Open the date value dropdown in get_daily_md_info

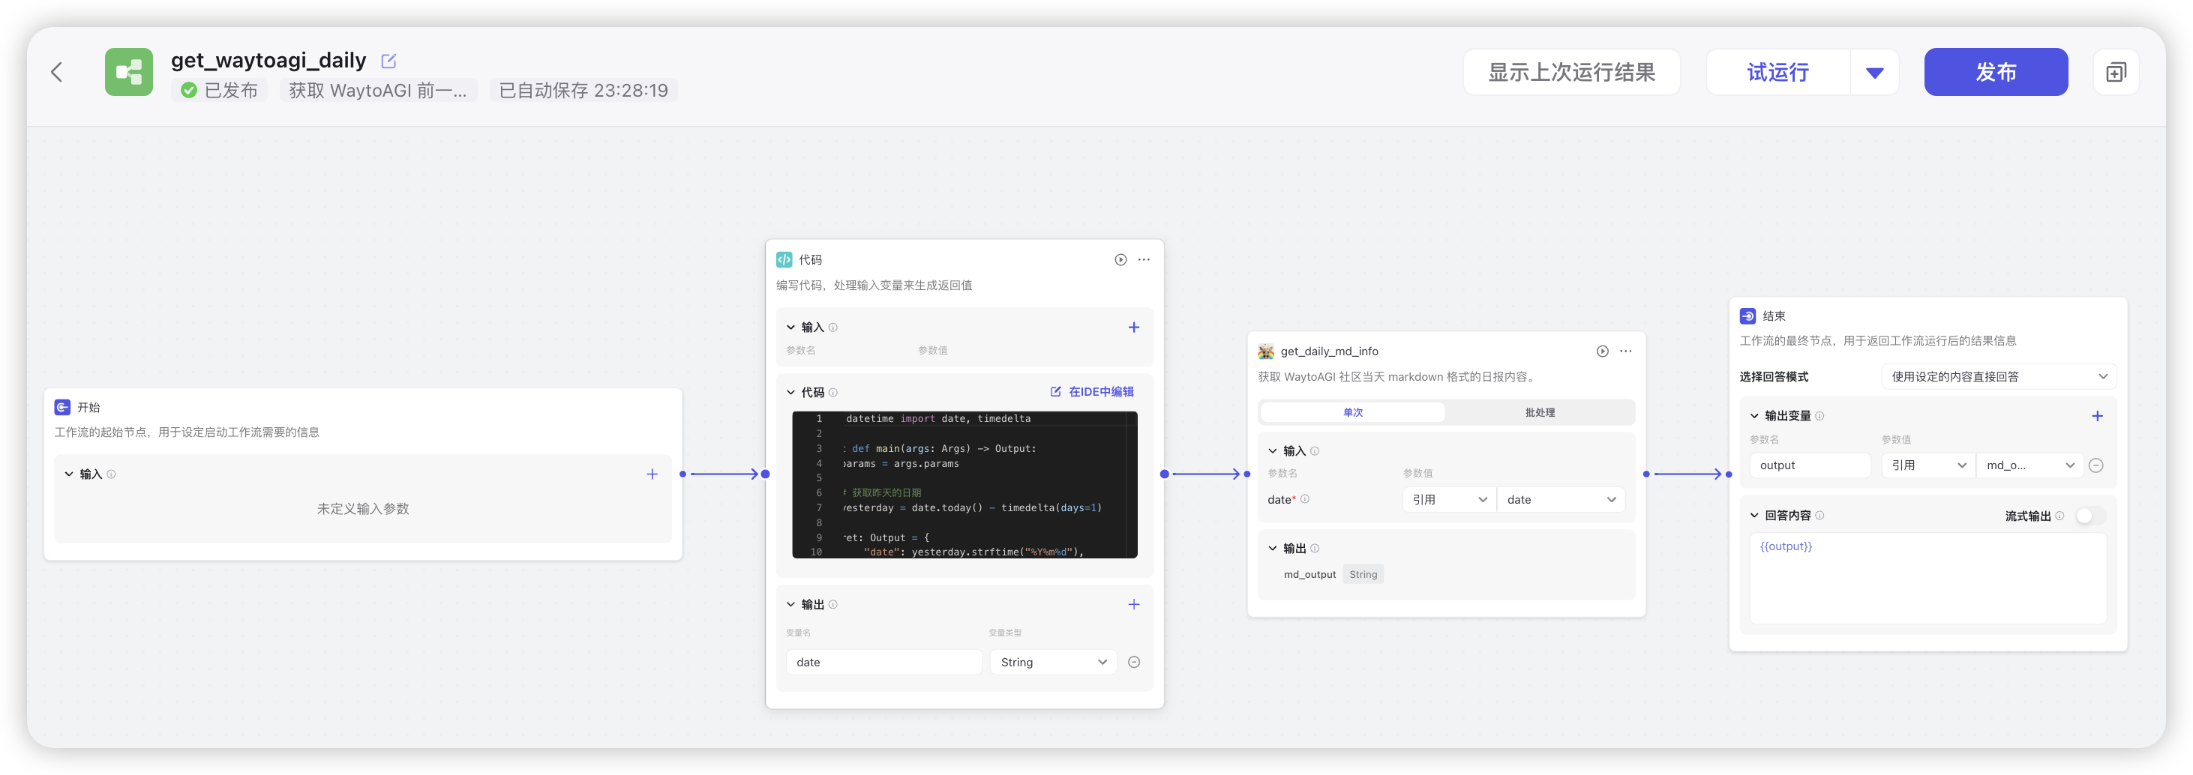tap(1561, 499)
